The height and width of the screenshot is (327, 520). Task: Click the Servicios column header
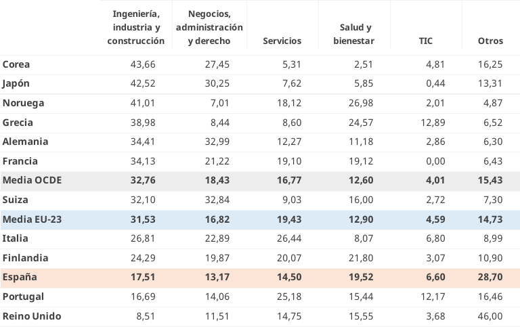click(282, 41)
